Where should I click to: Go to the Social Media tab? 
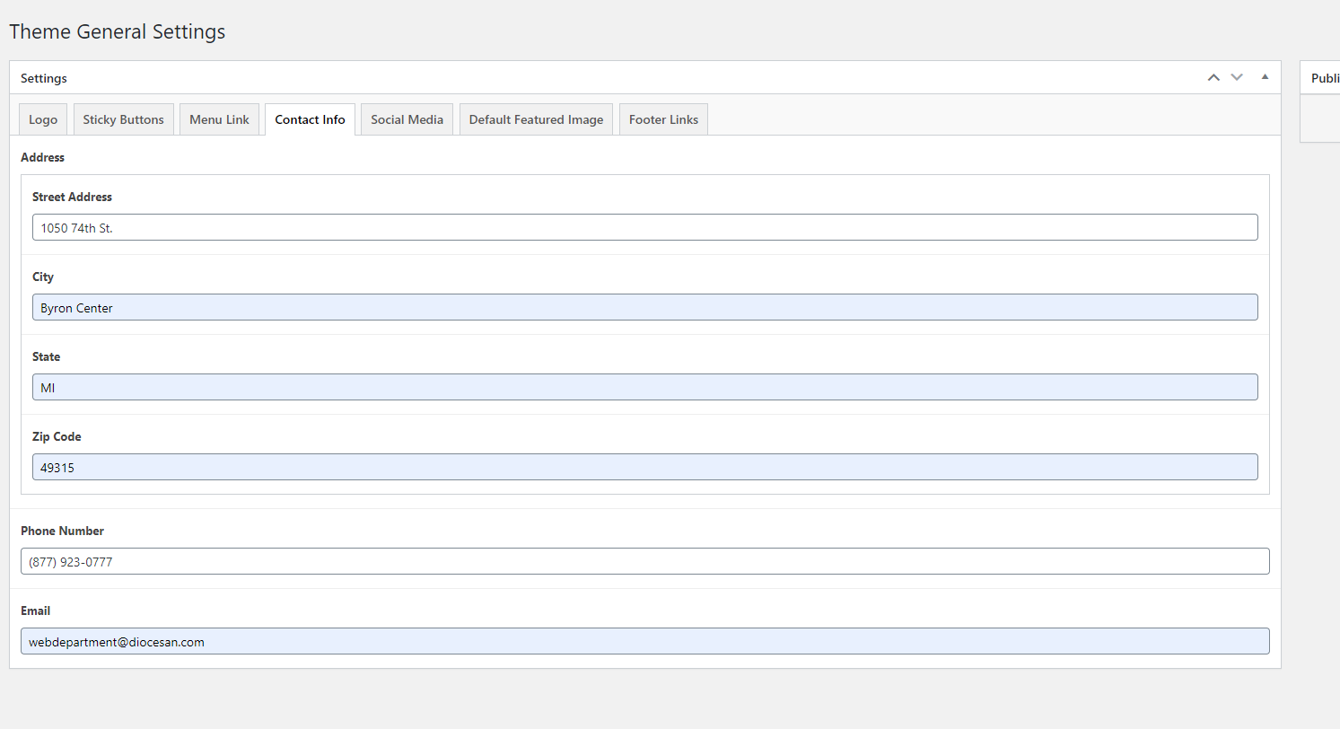407,119
